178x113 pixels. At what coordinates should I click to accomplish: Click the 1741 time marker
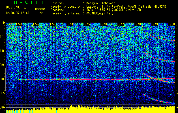(19, 24)
